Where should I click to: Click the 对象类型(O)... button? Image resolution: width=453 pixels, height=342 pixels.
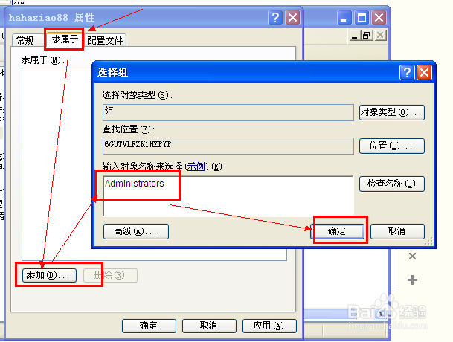pyautogui.click(x=392, y=112)
